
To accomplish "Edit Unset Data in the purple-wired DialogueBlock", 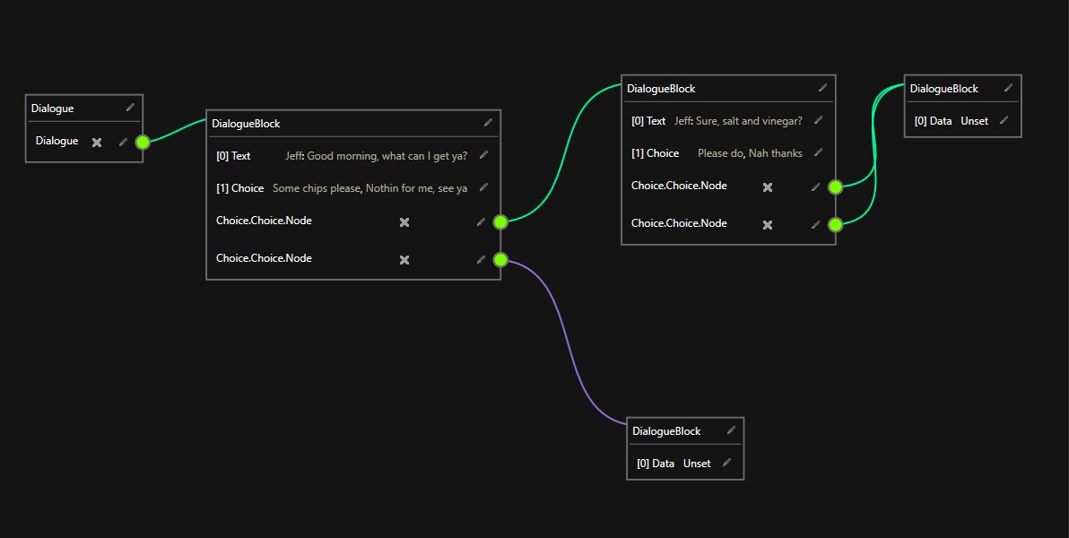I will pos(726,463).
